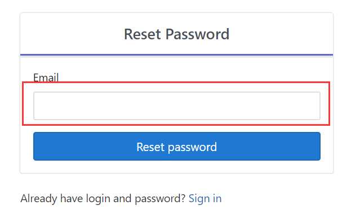Choose Sign in next to login prompt
351x219 pixels.
coord(205,198)
